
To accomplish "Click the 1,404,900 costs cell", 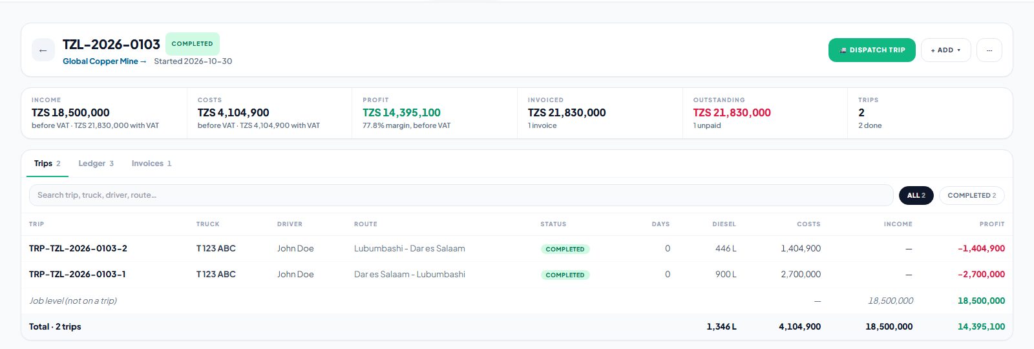I will 801,249.
